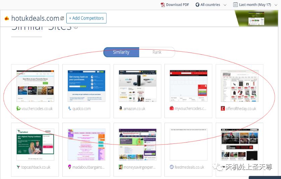Click the offeroftheday.co.uk pound favicon

coord(223,108)
